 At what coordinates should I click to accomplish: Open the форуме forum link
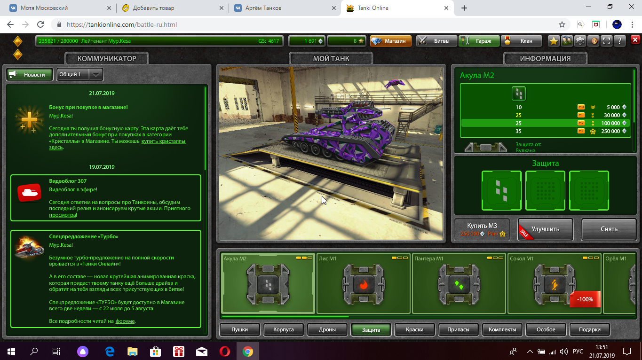click(x=125, y=321)
